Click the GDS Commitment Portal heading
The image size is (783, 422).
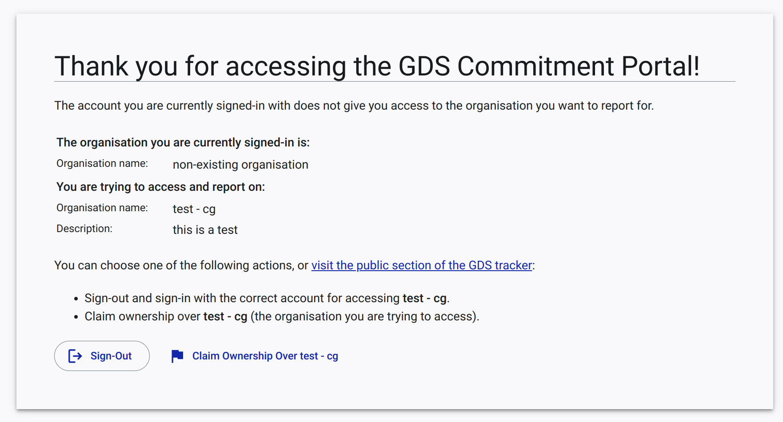point(377,66)
